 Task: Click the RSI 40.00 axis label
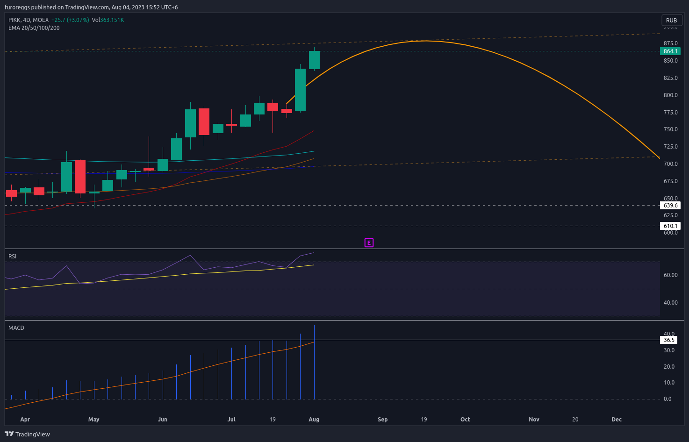pyautogui.click(x=670, y=303)
